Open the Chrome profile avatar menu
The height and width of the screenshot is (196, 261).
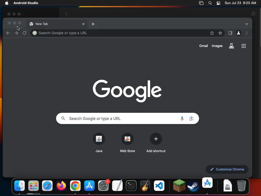pos(238,33)
